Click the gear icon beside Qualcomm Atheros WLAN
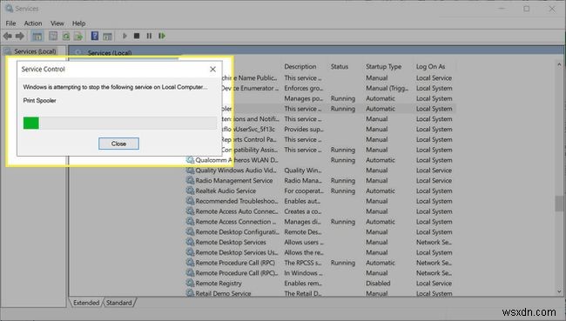566x321 pixels. (190, 160)
